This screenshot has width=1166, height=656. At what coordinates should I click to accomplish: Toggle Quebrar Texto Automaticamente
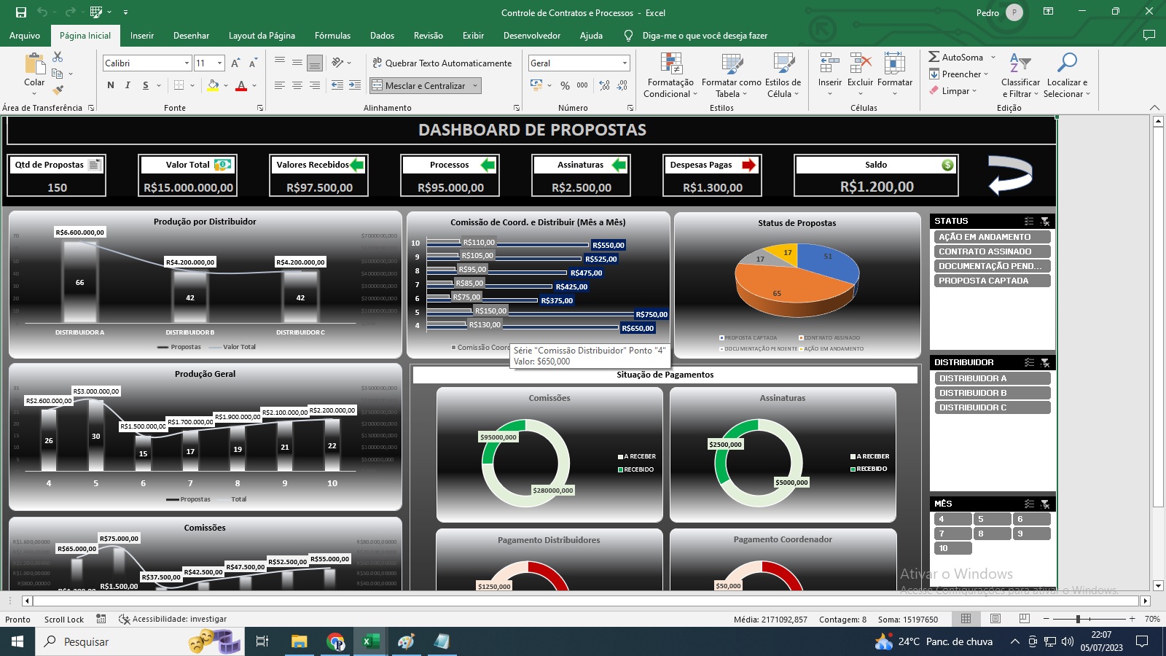point(442,63)
